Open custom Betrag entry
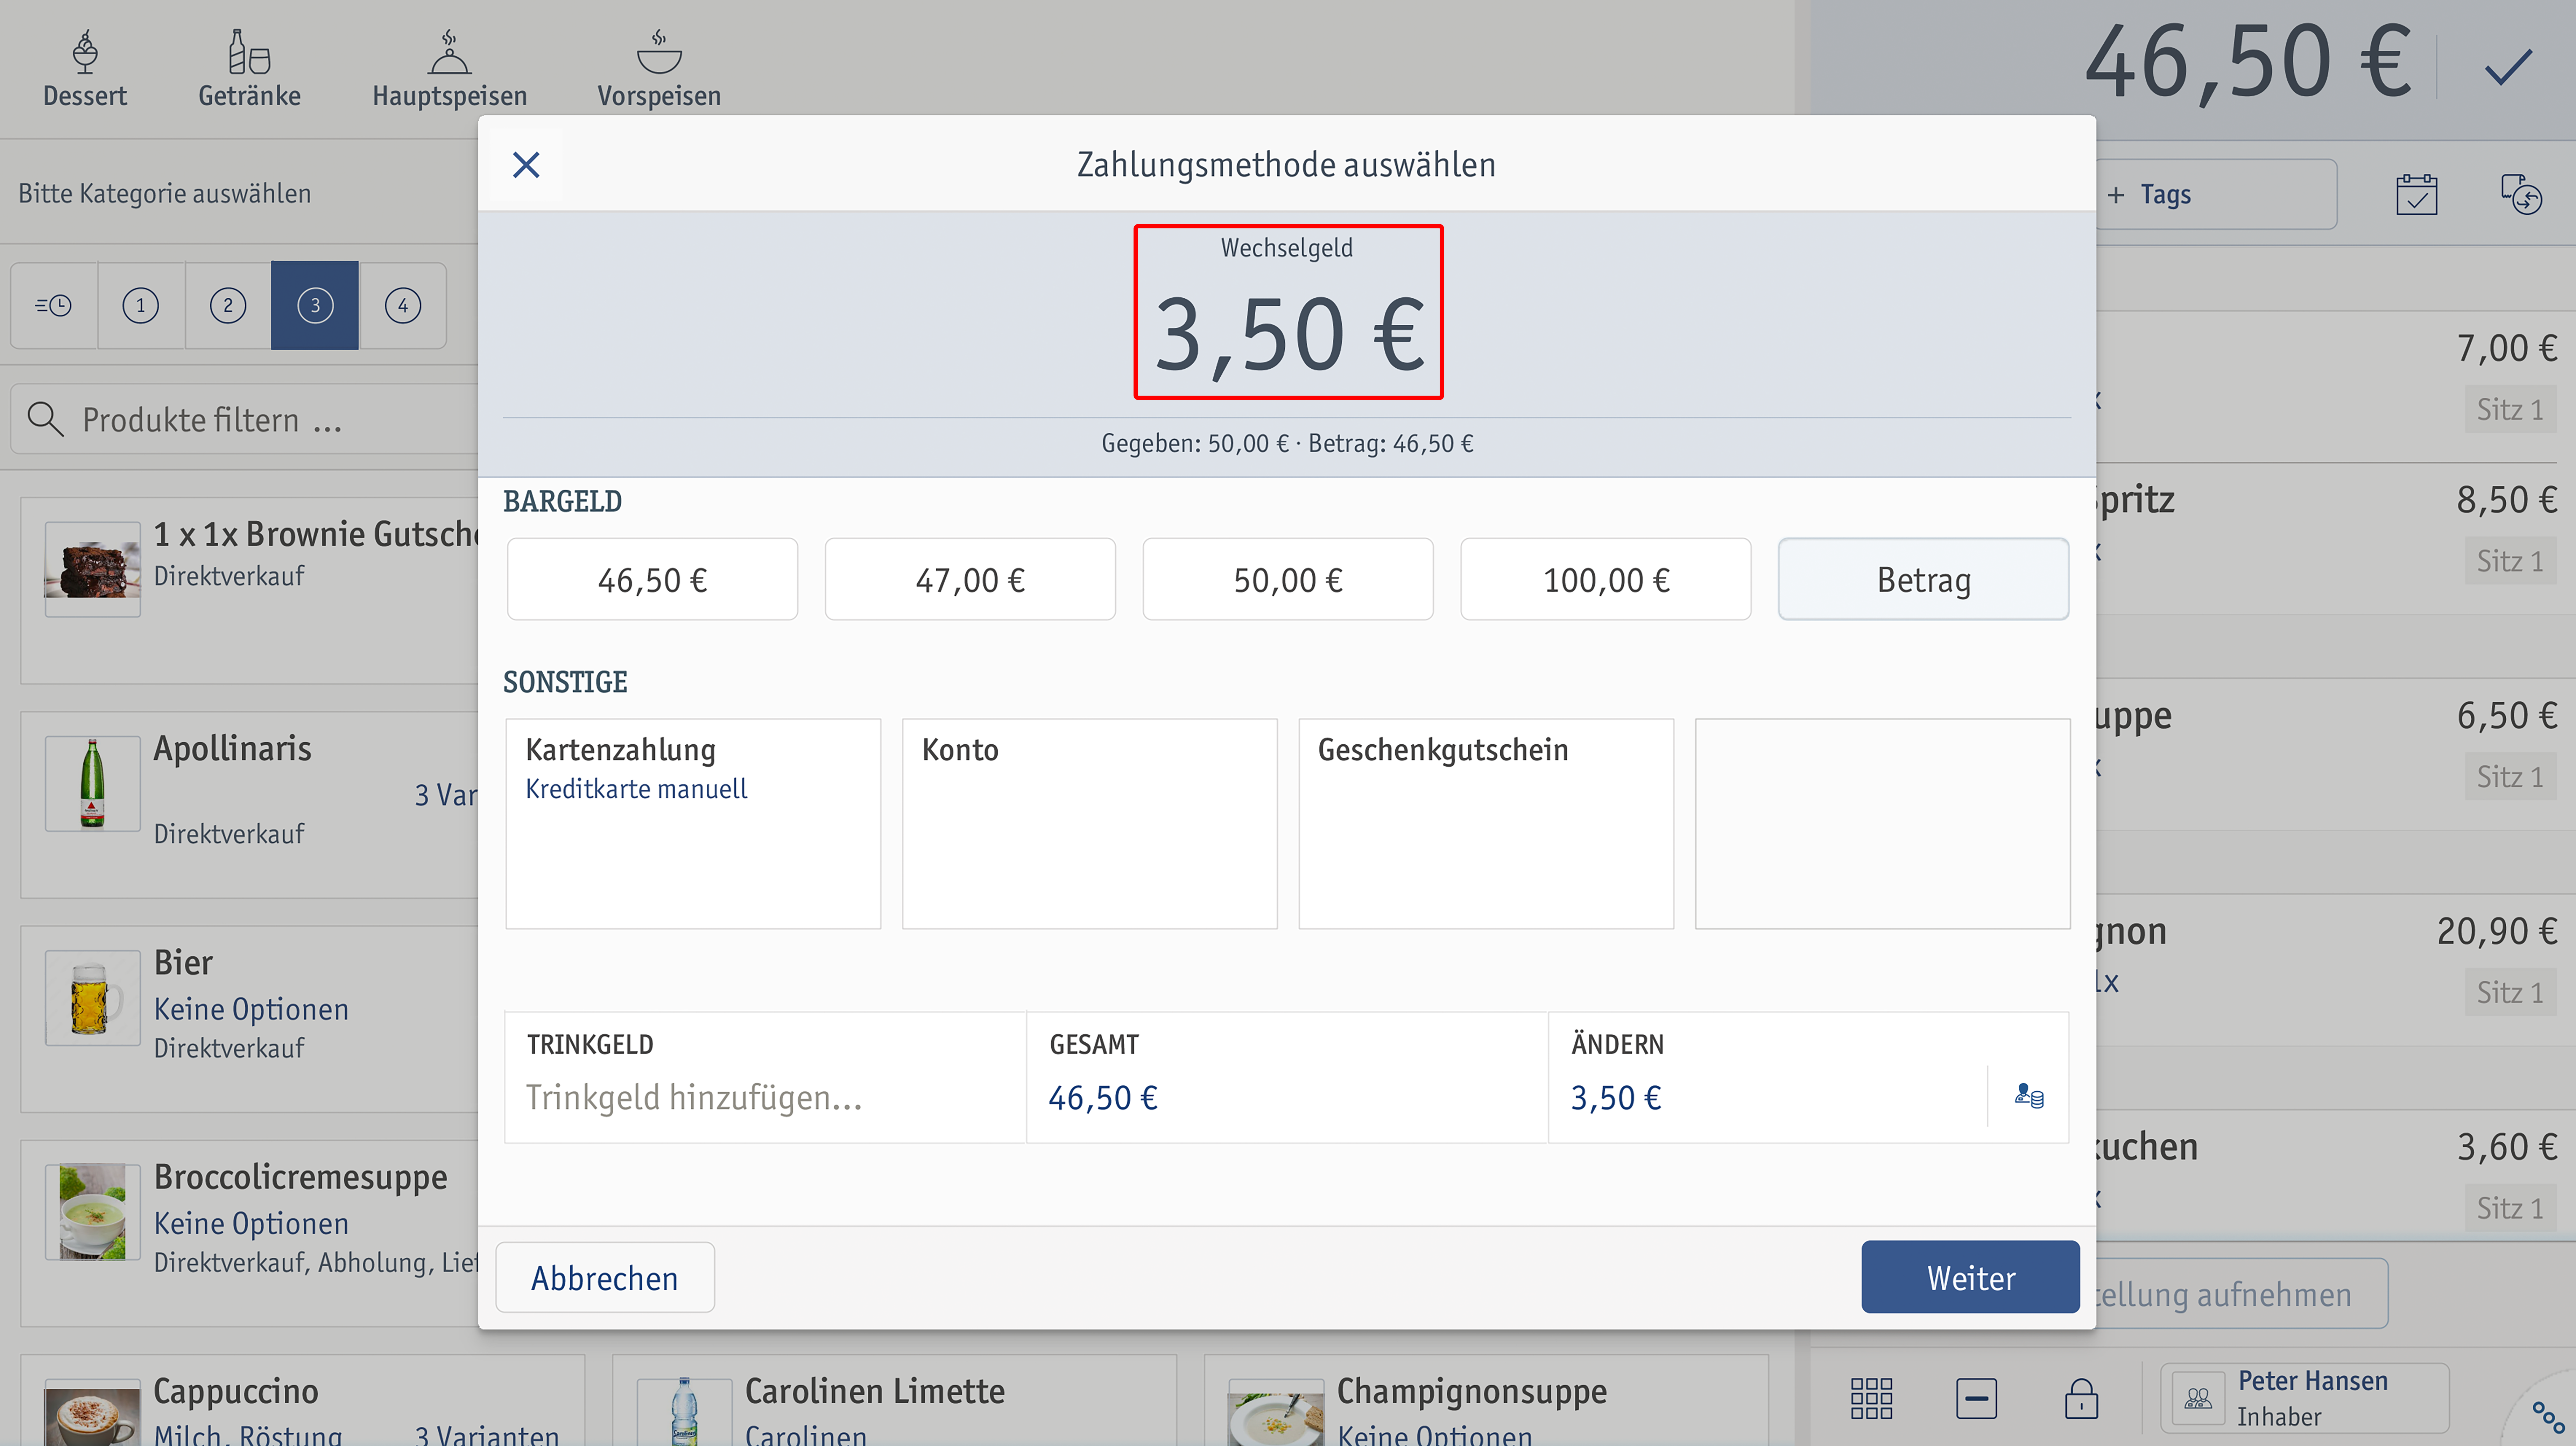The height and width of the screenshot is (1446, 2576). pyautogui.click(x=1924, y=580)
